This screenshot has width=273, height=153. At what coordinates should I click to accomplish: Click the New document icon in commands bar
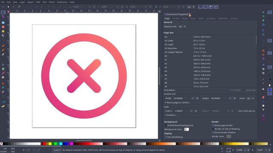tap(264, 12)
